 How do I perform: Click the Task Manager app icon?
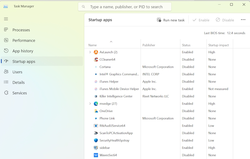[x=6, y=7]
